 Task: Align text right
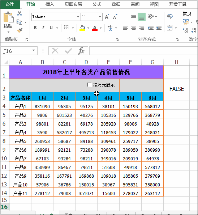[x=142, y=28]
